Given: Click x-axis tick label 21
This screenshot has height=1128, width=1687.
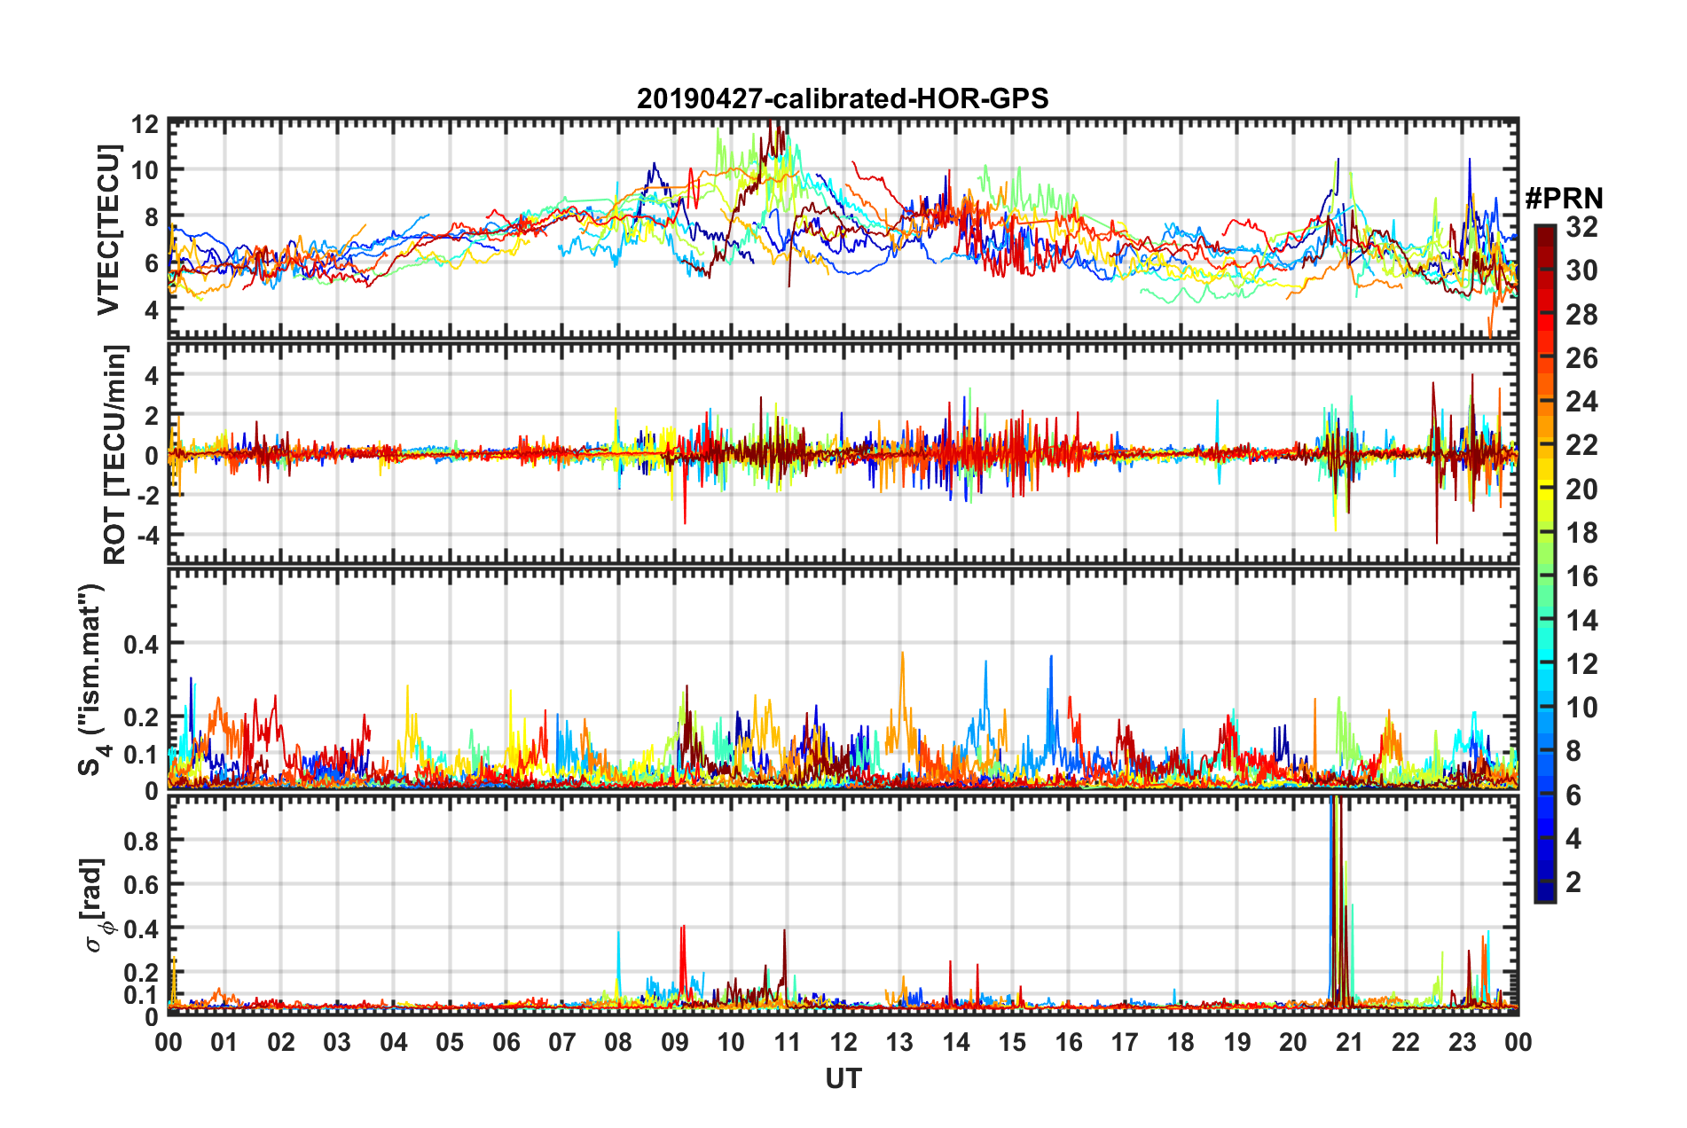Looking at the screenshot, I should (1349, 1041).
